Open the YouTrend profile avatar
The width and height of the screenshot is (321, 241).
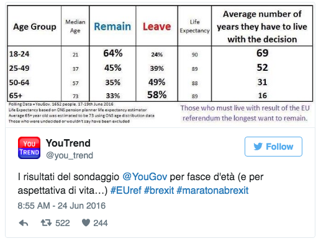(29, 148)
